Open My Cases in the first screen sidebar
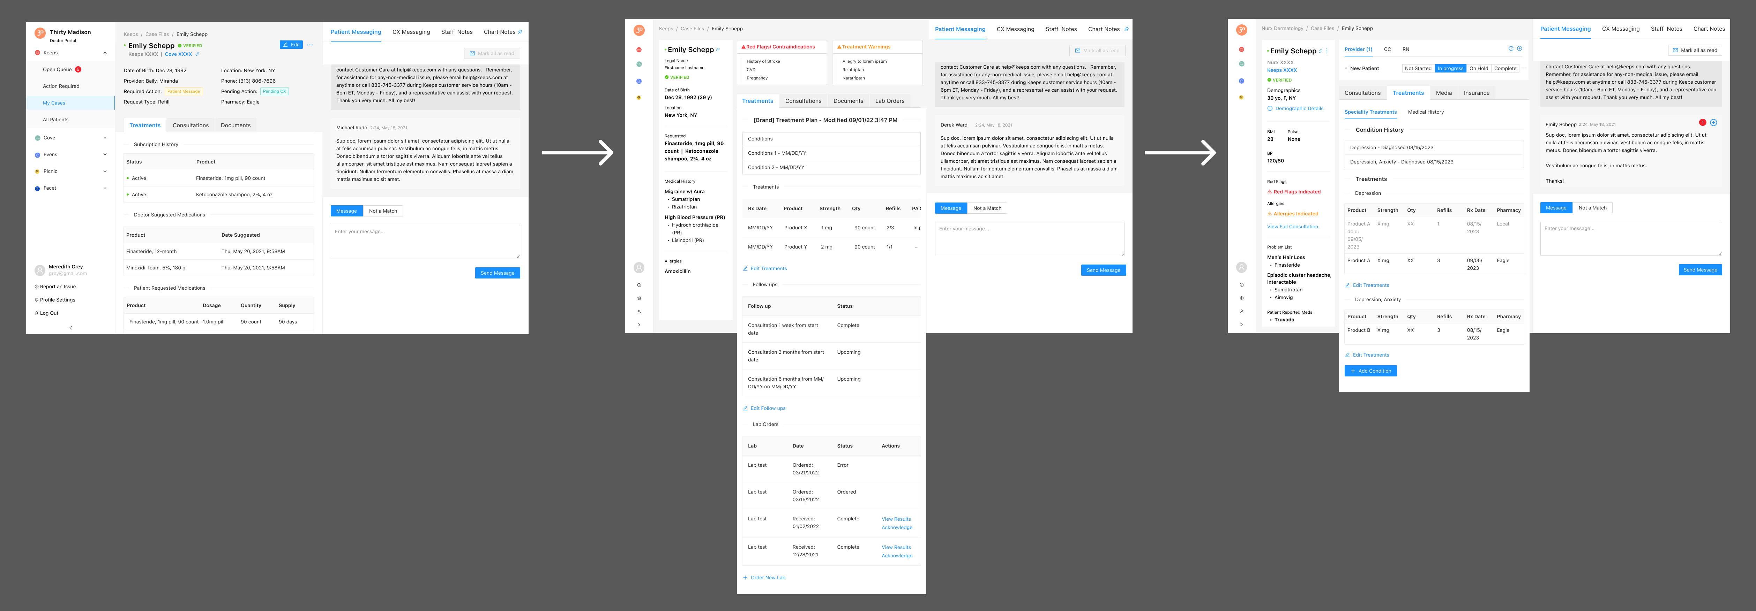This screenshot has height=611, width=1756. (71, 103)
